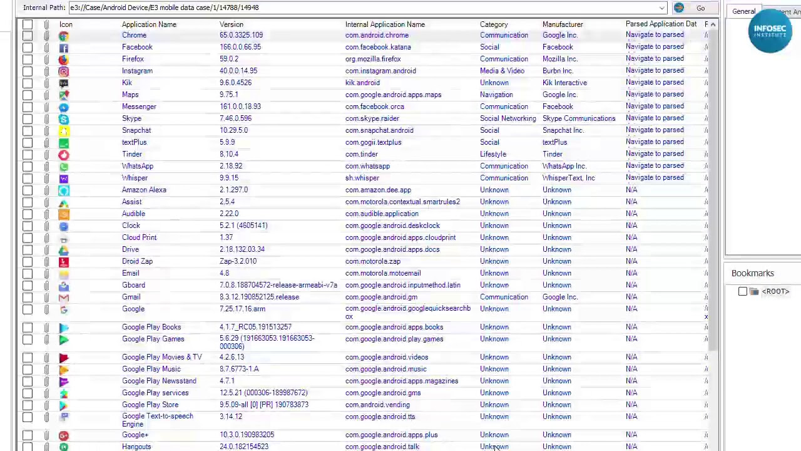Screen dimensions: 801x451
Task: Open Navigate to parsed link for Facebook
Action: tap(655, 47)
